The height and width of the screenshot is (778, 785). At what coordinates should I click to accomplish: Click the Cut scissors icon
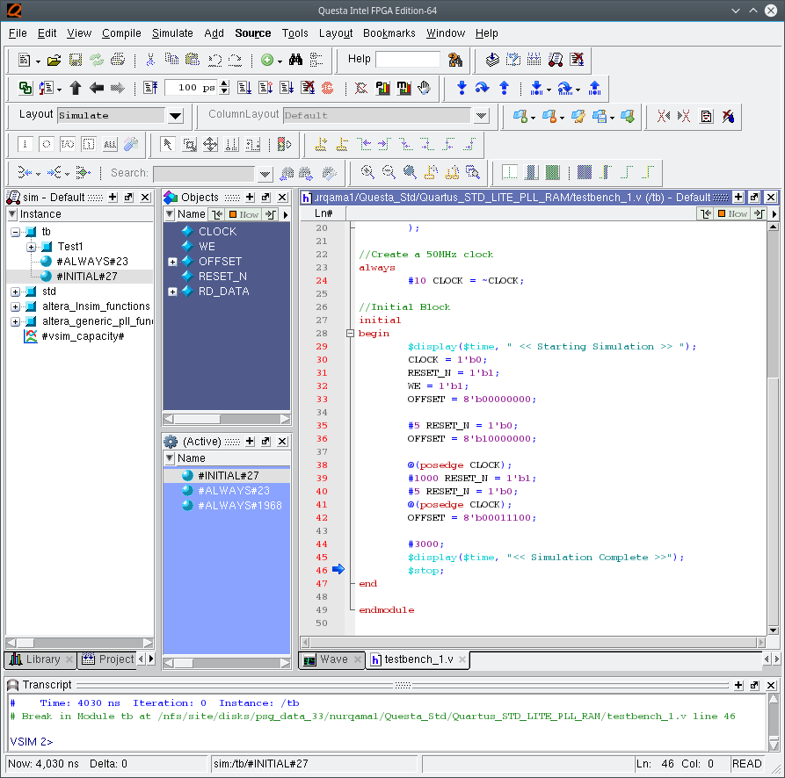(x=150, y=61)
